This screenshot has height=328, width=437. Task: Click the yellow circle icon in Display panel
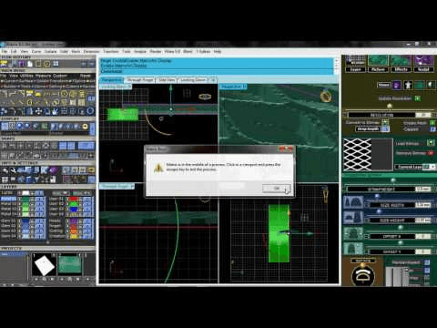click(85, 127)
